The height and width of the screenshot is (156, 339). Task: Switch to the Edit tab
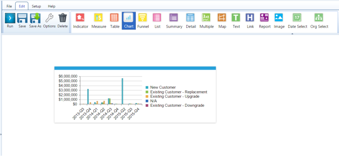22,6
